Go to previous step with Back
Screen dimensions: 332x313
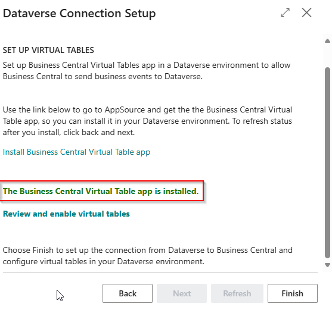pyautogui.click(x=128, y=293)
